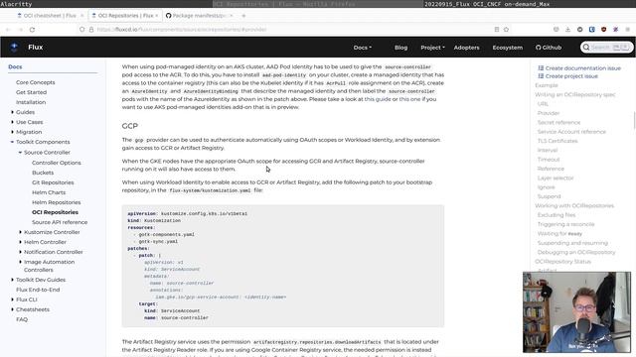This screenshot has width=636, height=357.
Task: Collapse the Toolkit Components section
Action: (12, 142)
